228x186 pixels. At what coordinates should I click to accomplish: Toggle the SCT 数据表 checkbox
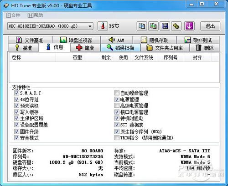[117, 125]
